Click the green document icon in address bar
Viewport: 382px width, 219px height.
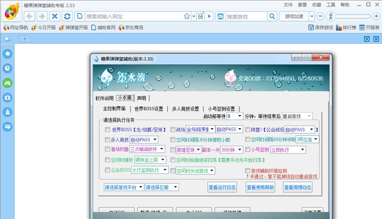[200, 16]
